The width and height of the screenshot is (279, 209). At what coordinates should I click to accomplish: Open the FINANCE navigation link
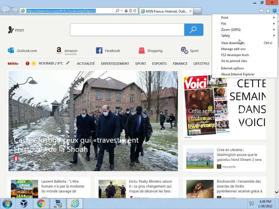tap(180, 63)
